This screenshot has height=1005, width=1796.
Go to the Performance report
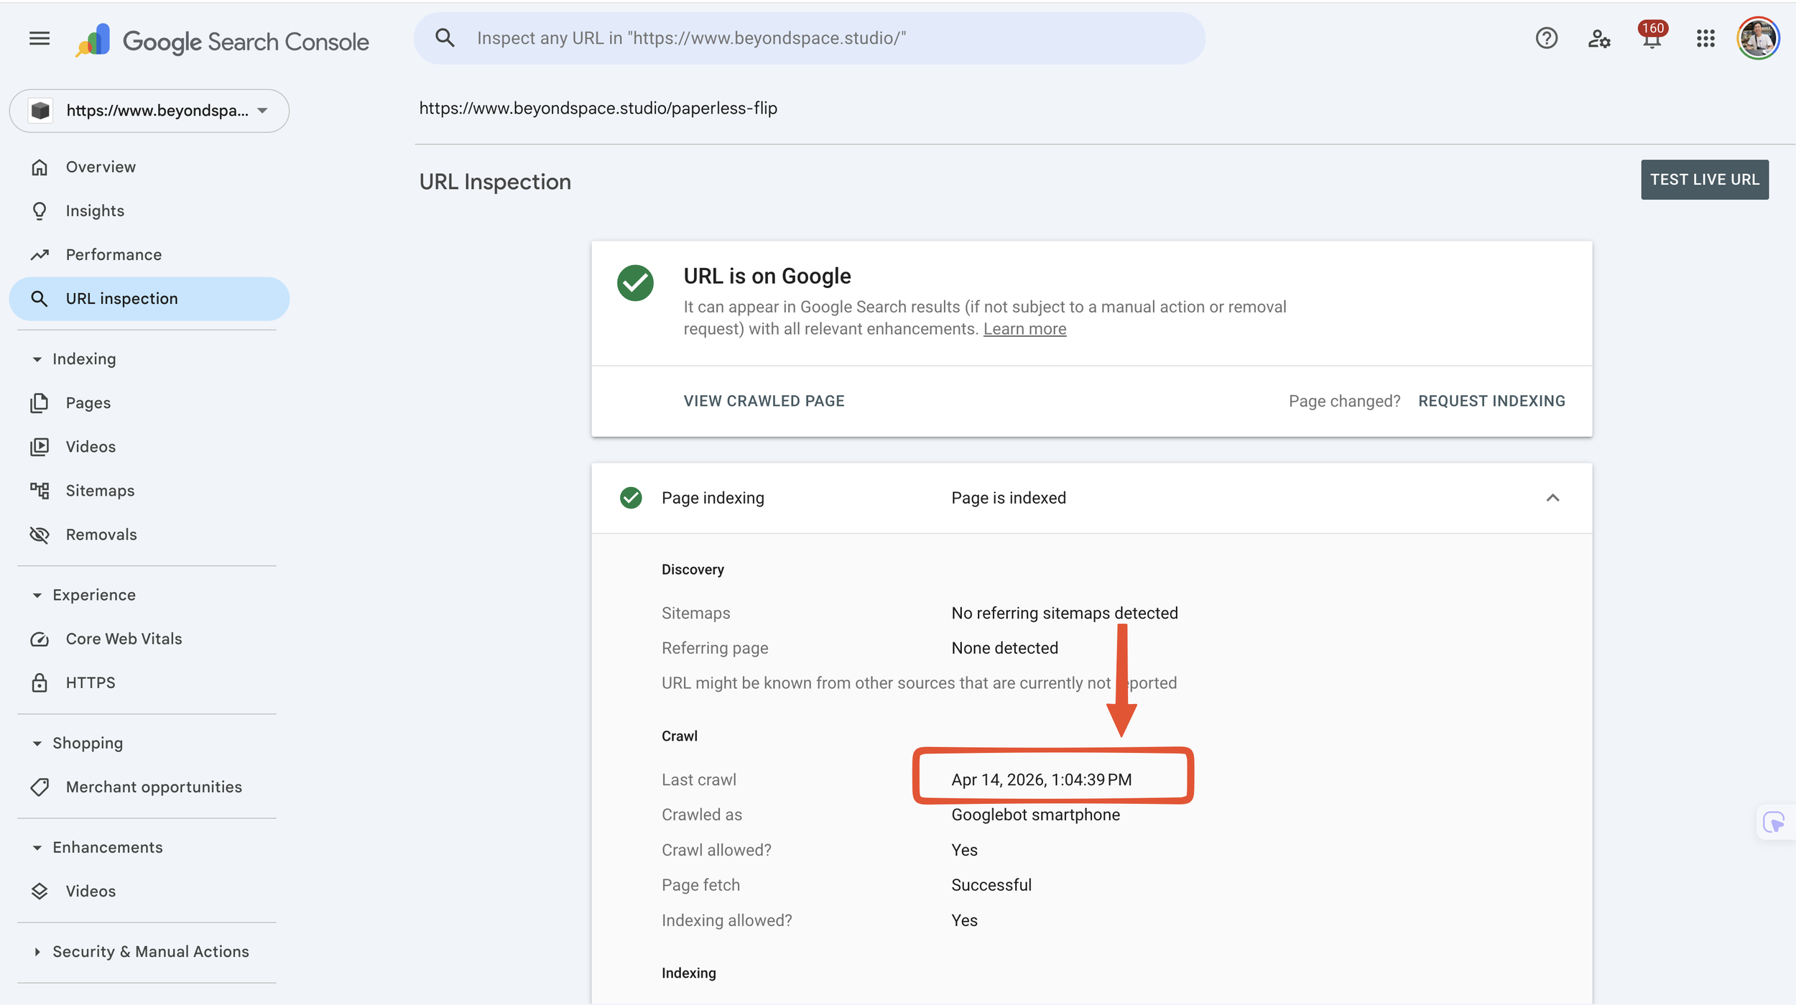coord(114,255)
